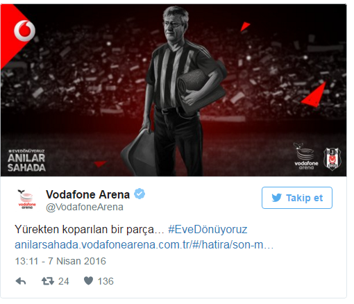The height and width of the screenshot is (304, 354).
Task: Open the Vodafone Arena display name
Action: pos(87,194)
